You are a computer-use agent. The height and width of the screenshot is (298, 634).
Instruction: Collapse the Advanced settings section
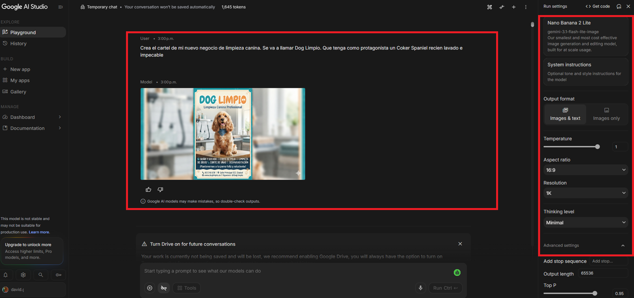623,246
